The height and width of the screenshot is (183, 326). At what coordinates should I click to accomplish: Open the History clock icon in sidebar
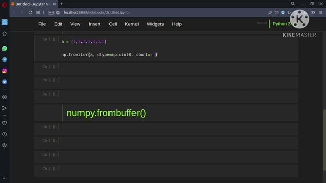(5, 134)
